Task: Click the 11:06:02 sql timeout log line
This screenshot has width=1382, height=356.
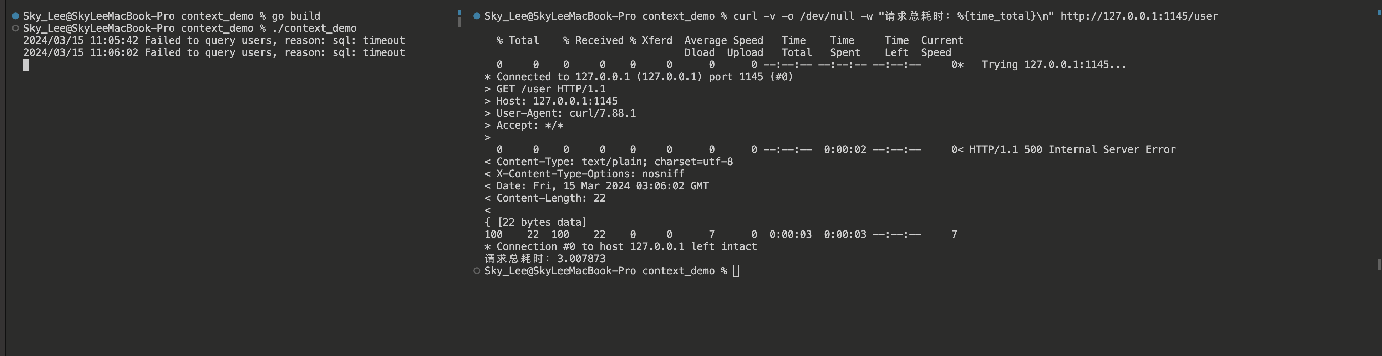Action: 214,52
